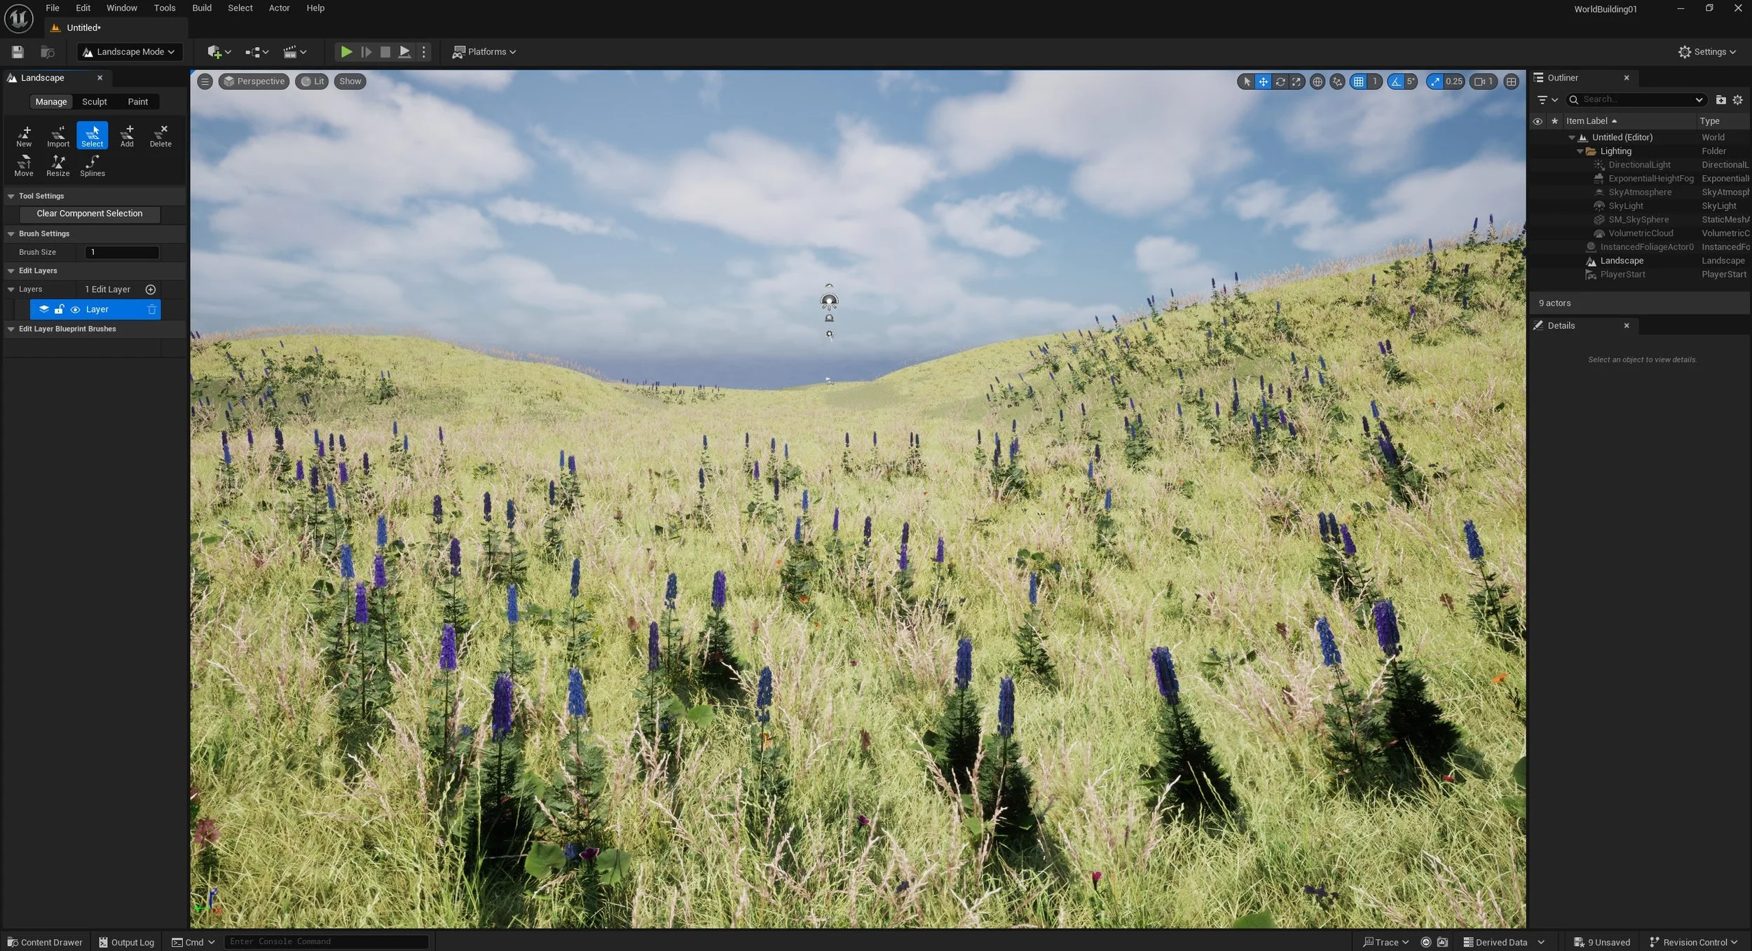Click the Delete landscape component tool
Image resolution: width=1752 pixels, height=951 pixels.
tap(160, 136)
